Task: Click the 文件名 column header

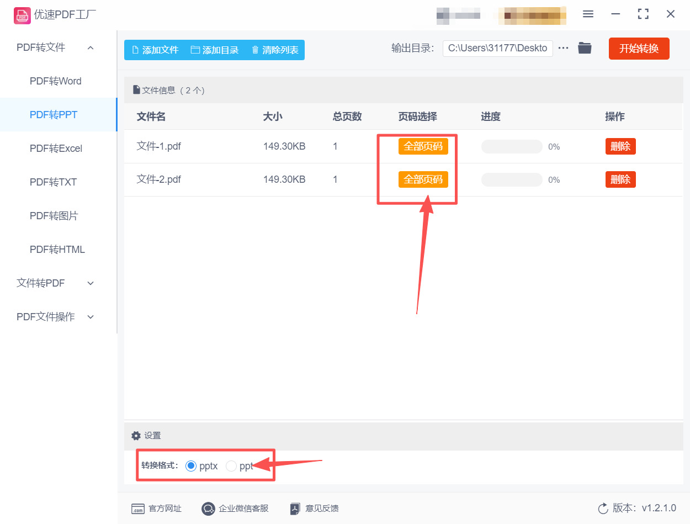Action: coord(151,117)
